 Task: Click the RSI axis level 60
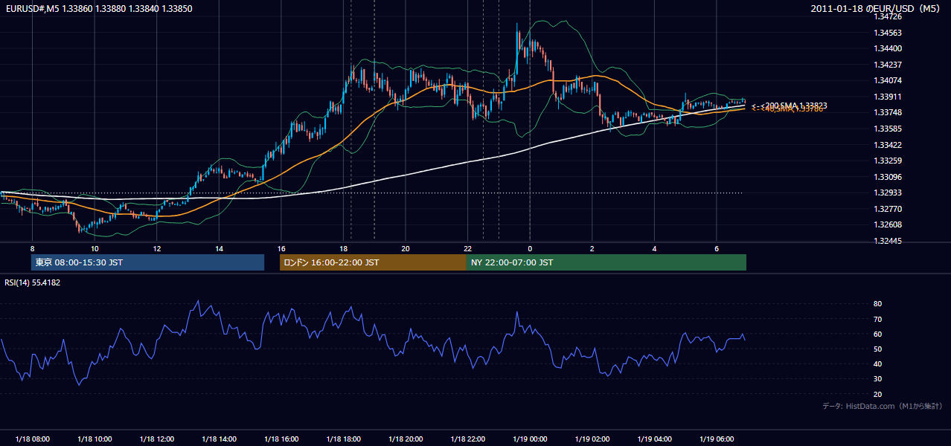[877, 334]
